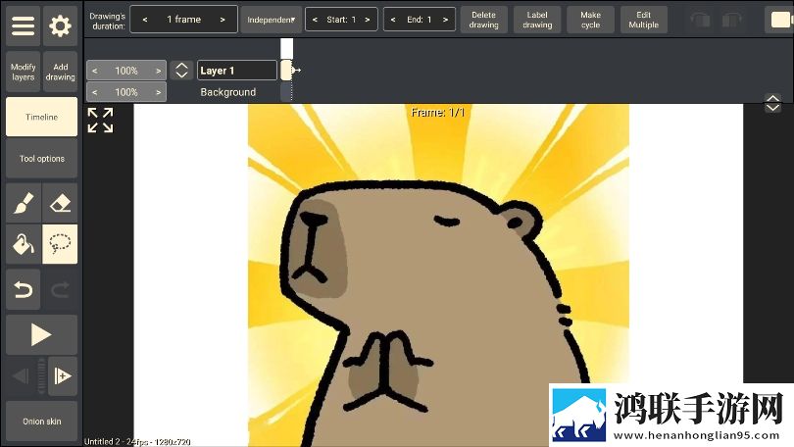This screenshot has height=447, width=794.
Task: Increase the Start frame value
Action: (368, 20)
